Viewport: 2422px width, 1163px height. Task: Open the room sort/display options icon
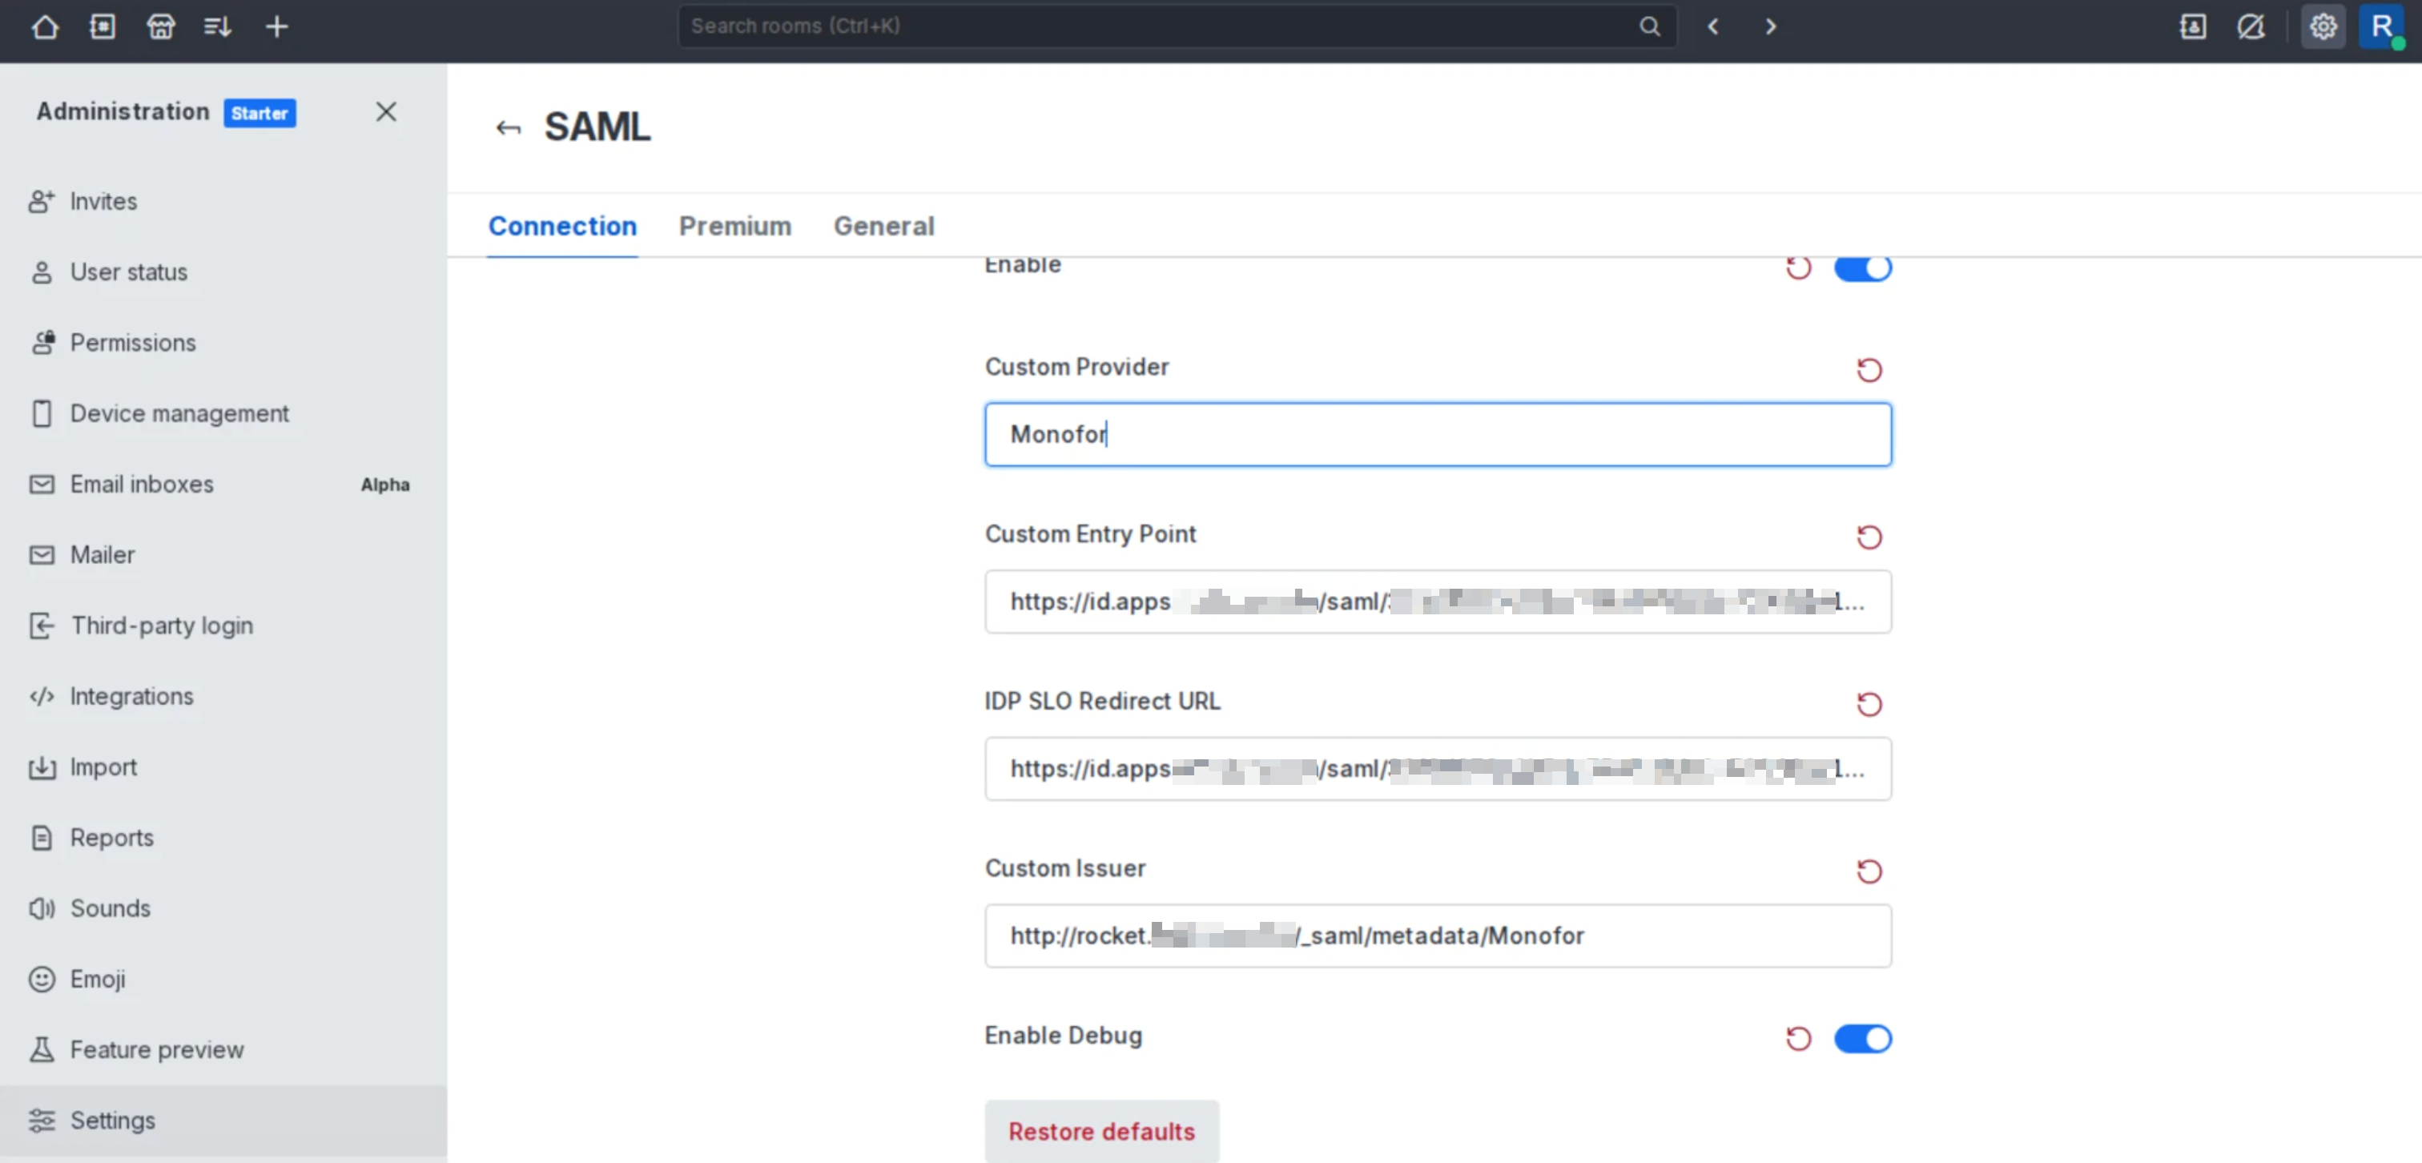point(218,26)
